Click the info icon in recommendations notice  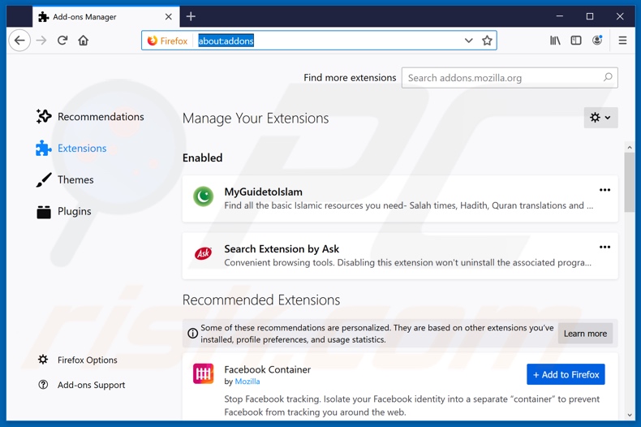192,334
